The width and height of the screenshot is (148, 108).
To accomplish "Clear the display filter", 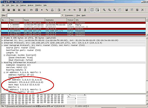I will coord(78,15).
